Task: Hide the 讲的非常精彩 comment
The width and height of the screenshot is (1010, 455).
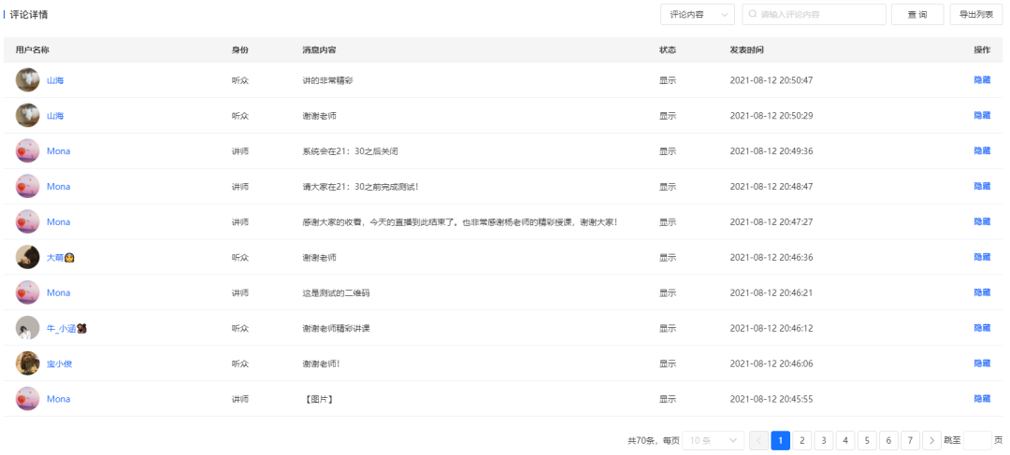Action: [x=982, y=80]
